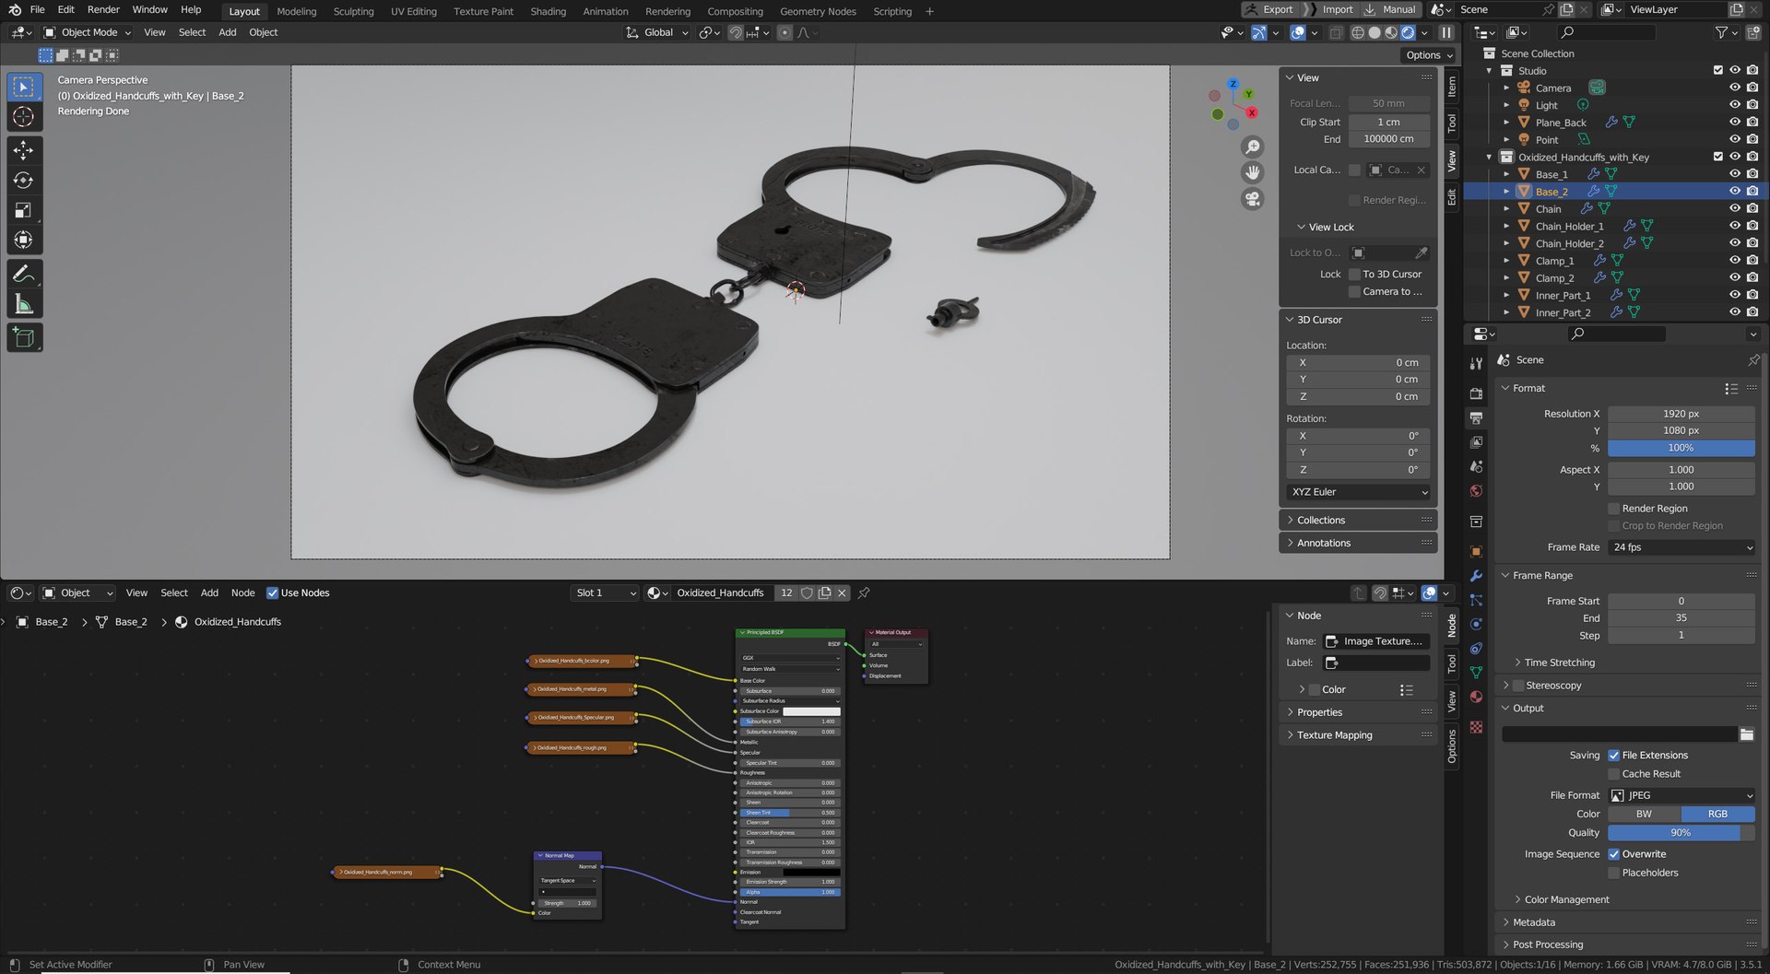
Task: Select the Annotate pencil tool
Action: (x=24, y=274)
